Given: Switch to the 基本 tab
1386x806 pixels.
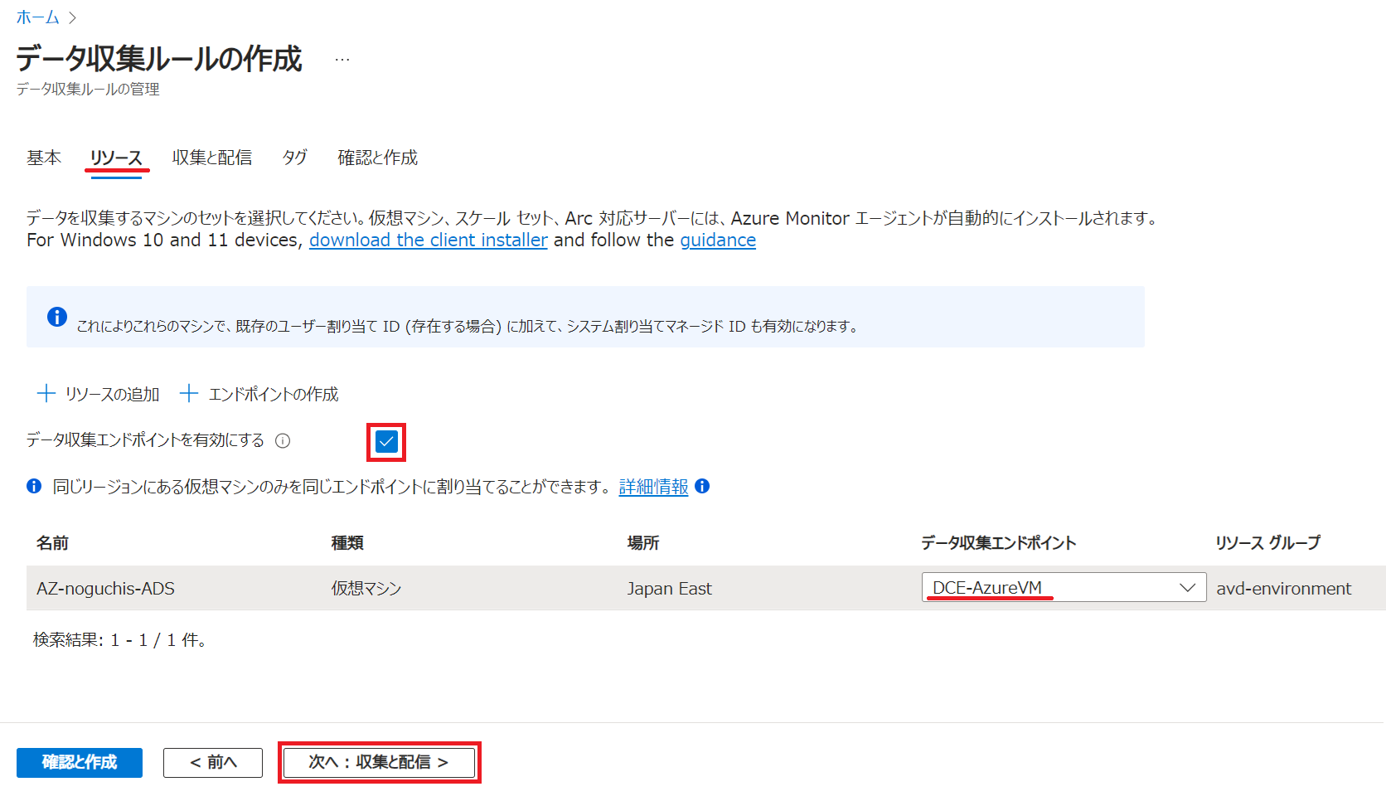Looking at the screenshot, I should [44, 158].
